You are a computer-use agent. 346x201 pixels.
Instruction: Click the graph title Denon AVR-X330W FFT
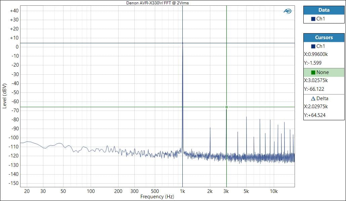[157, 3]
